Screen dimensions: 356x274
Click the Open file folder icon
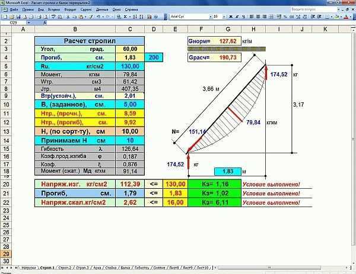click(x=12, y=17)
